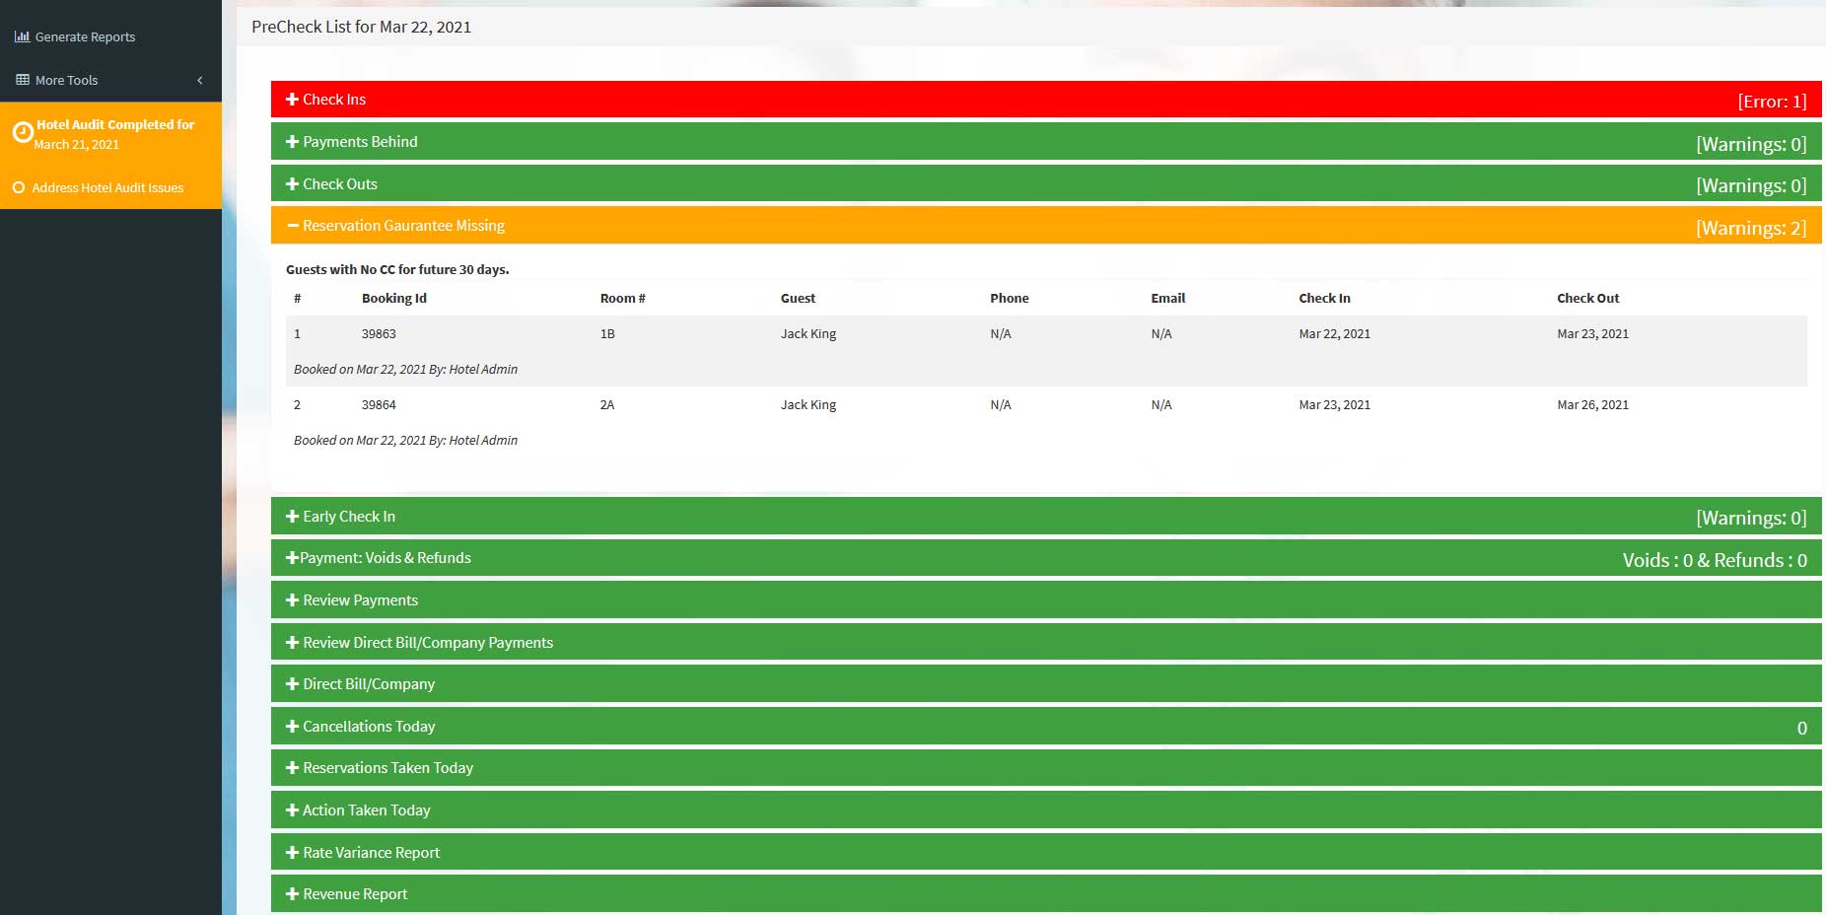1826x915 pixels.
Task: Collapse Reservation Gaurantee Missing section
Action: point(1046,226)
